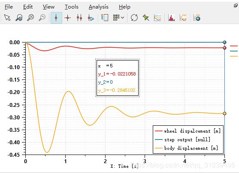Screen dimensions: 239x173
Task: Open the View menu
Action: click(x=48, y=7)
